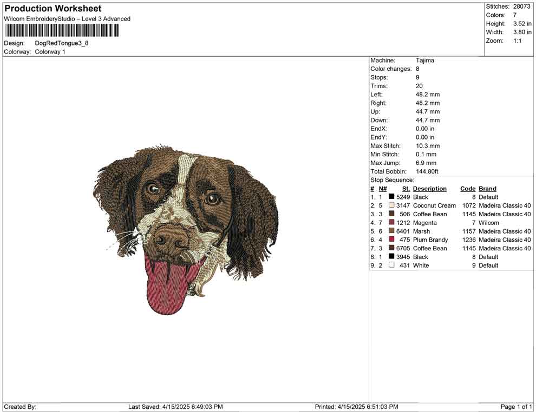536x412 pixels.
Task: Click the Height value '3.52 in'
Action: [x=522, y=24]
